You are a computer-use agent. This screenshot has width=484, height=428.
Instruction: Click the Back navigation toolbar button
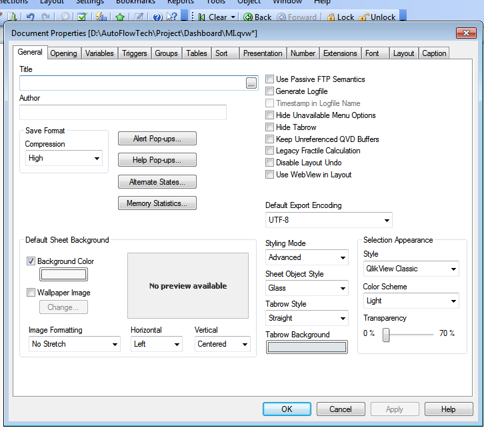click(257, 17)
